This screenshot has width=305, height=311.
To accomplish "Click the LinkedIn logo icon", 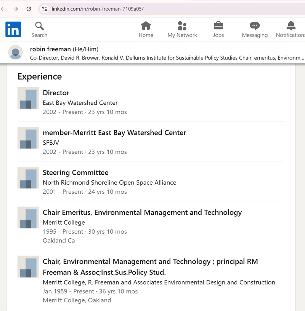I will (x=13, y=29).
